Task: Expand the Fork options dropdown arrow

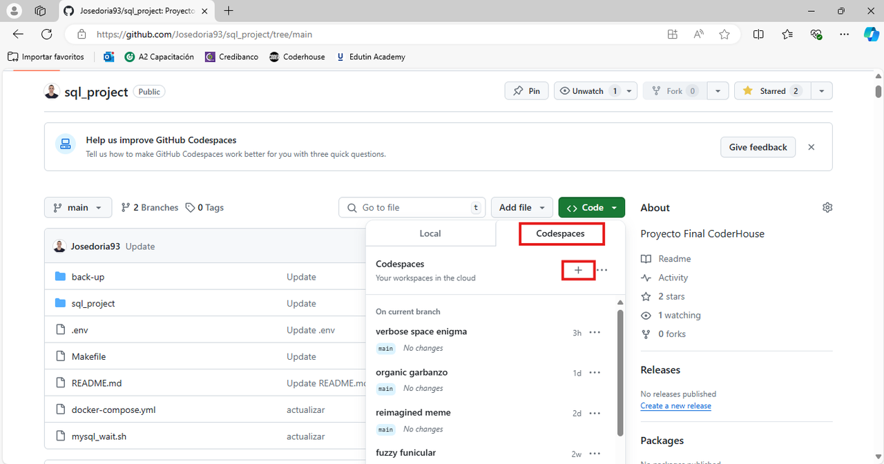Action: tap(718, 91)
